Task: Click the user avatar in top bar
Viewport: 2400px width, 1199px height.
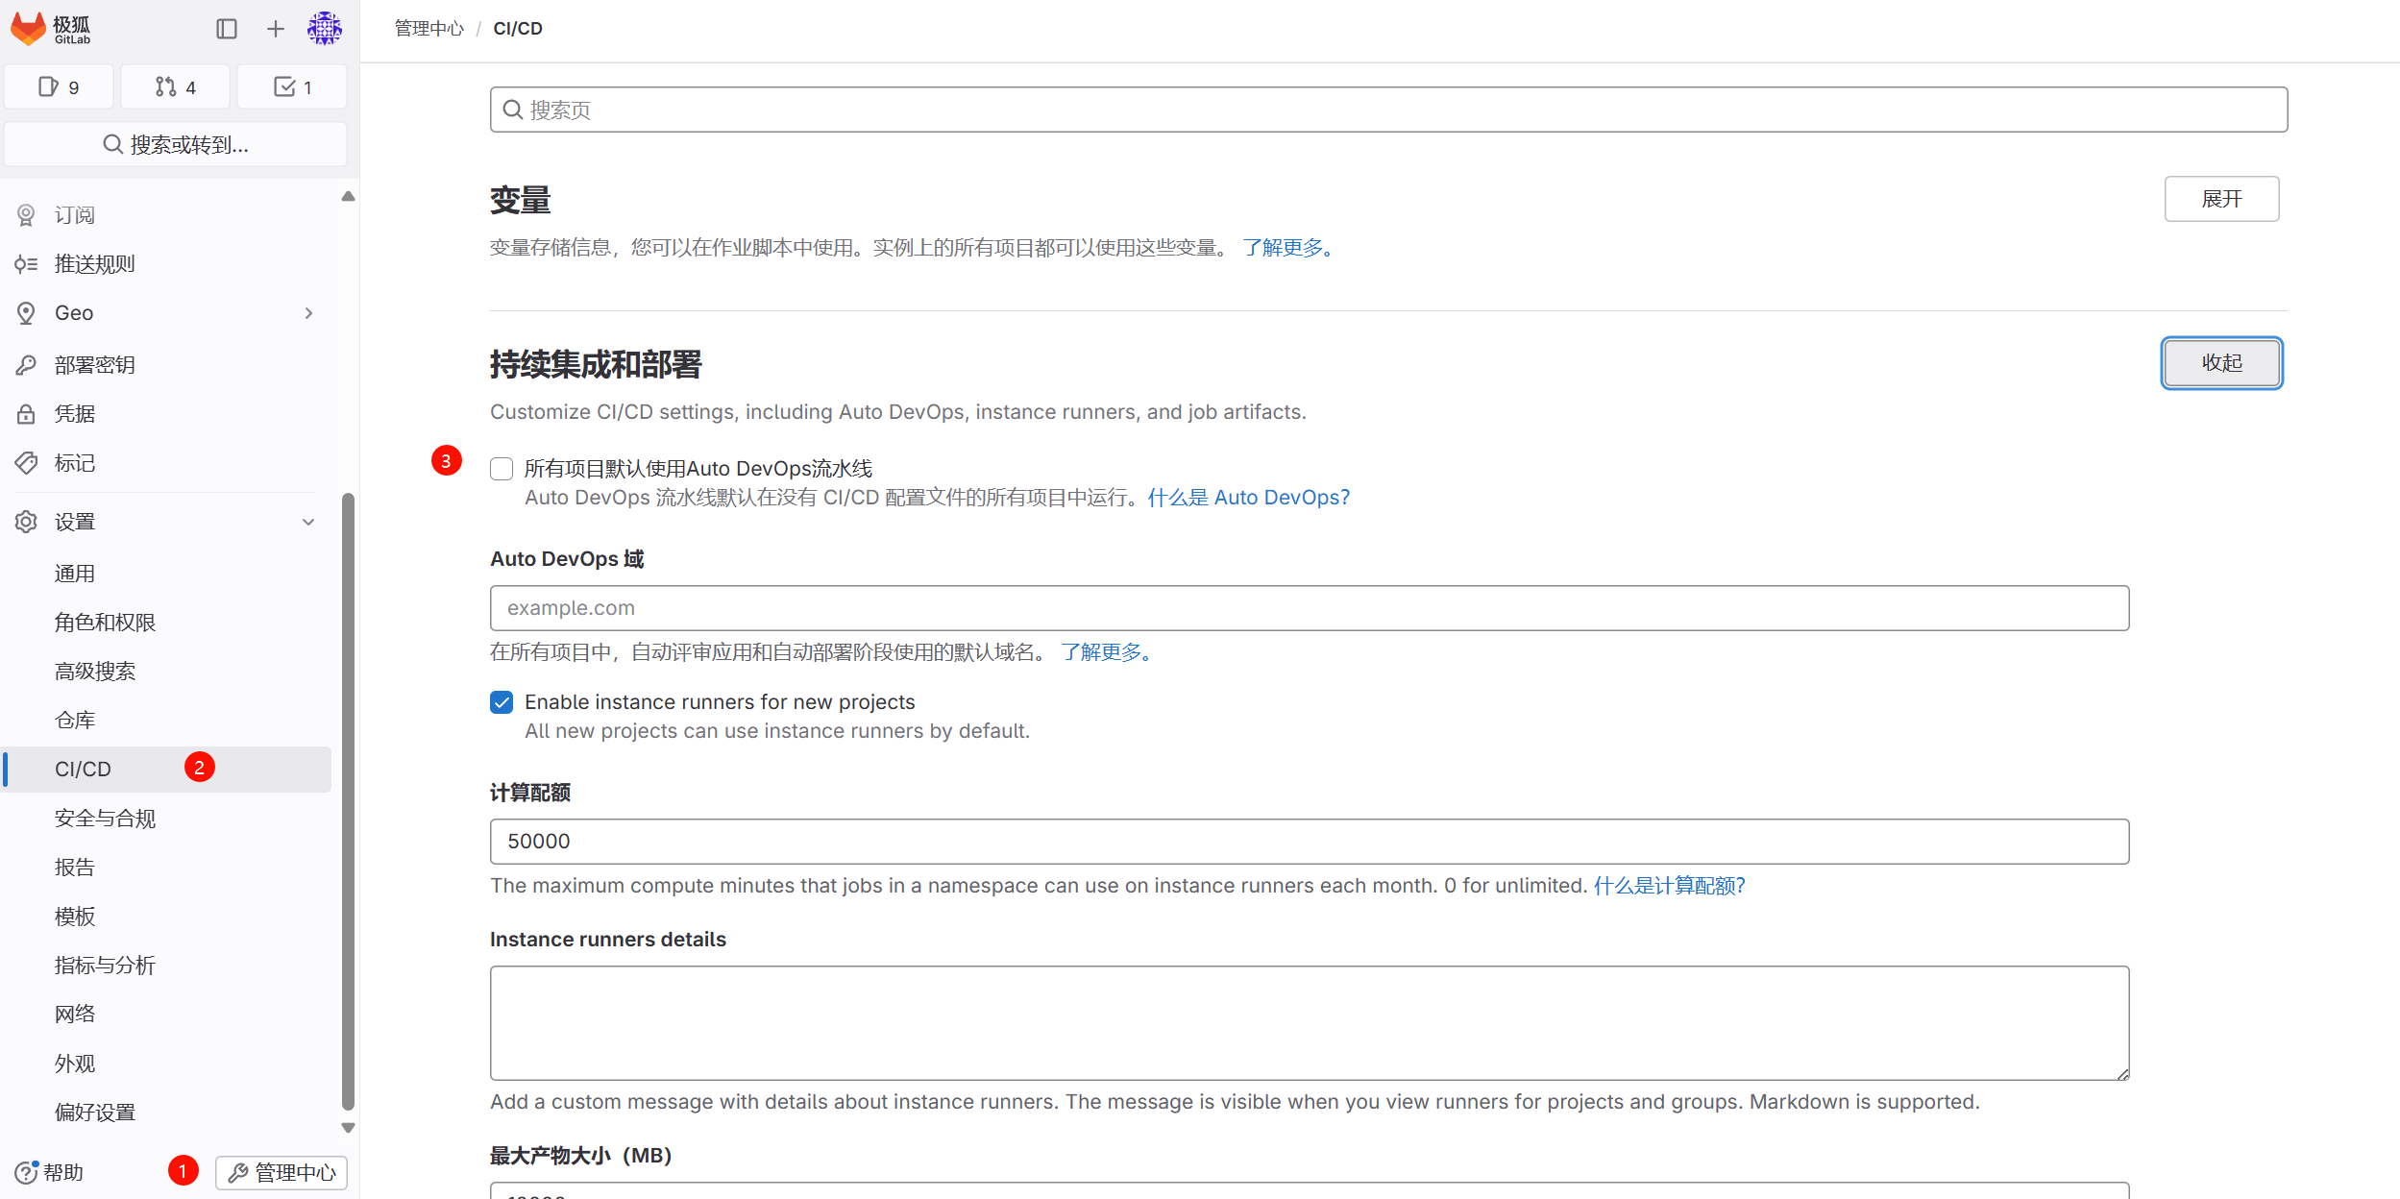Action: point(324,29)
